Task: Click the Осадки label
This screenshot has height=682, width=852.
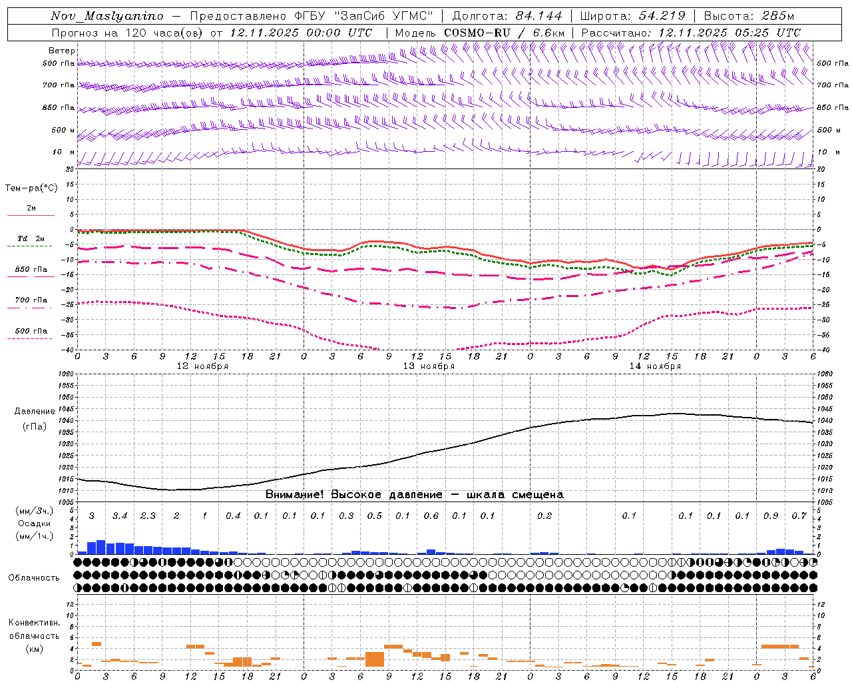Action: point(34,523)
